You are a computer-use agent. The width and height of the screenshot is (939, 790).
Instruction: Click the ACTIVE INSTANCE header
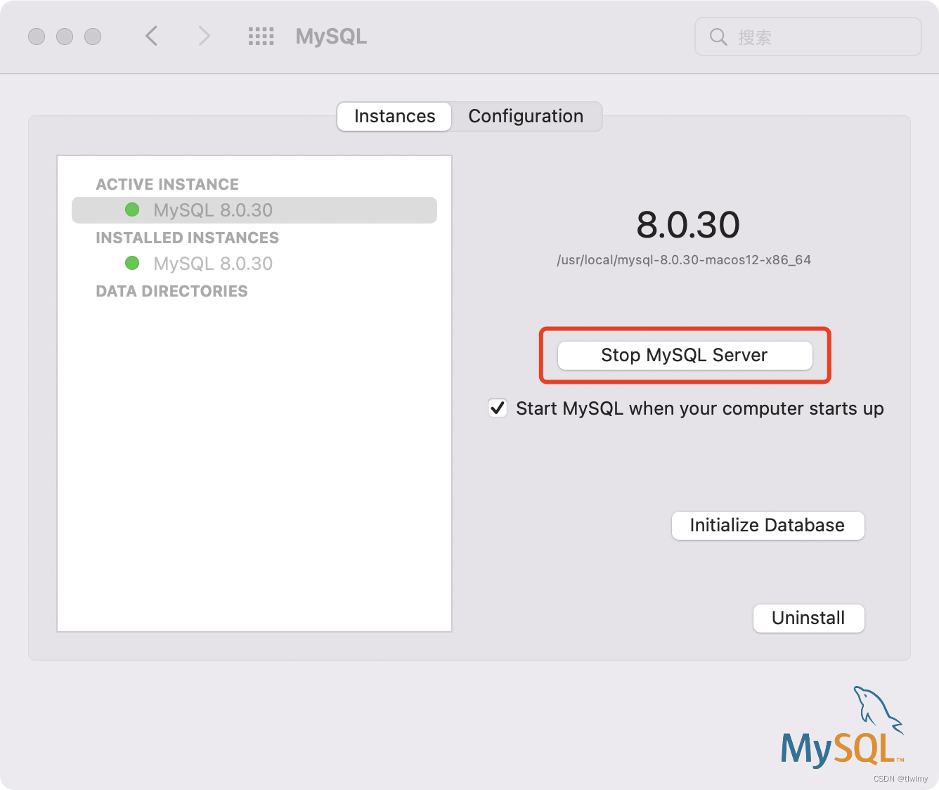[x=167, y=184]
